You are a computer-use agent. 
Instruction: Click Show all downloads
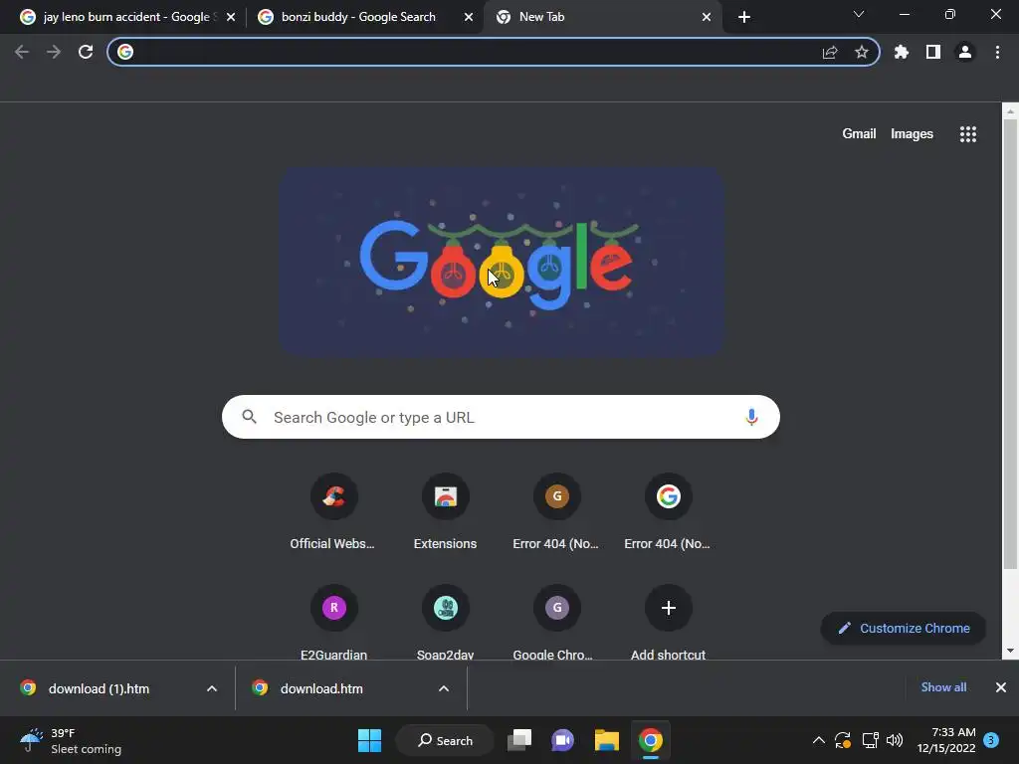[x=943, y=687]
